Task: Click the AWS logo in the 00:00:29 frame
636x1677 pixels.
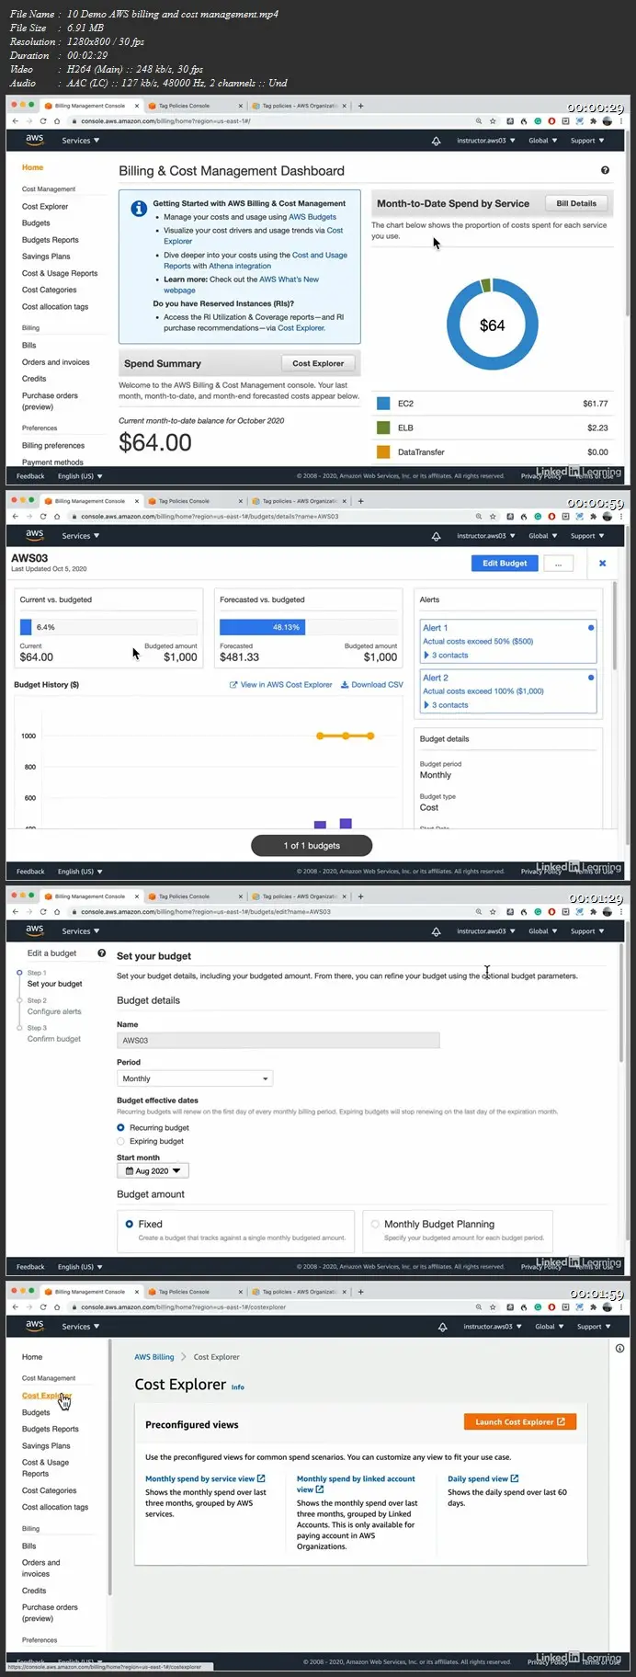Action: tap(34, 140)
